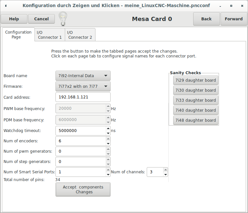Run 7i29 daughter board sanity check

(x=196, y=80)
